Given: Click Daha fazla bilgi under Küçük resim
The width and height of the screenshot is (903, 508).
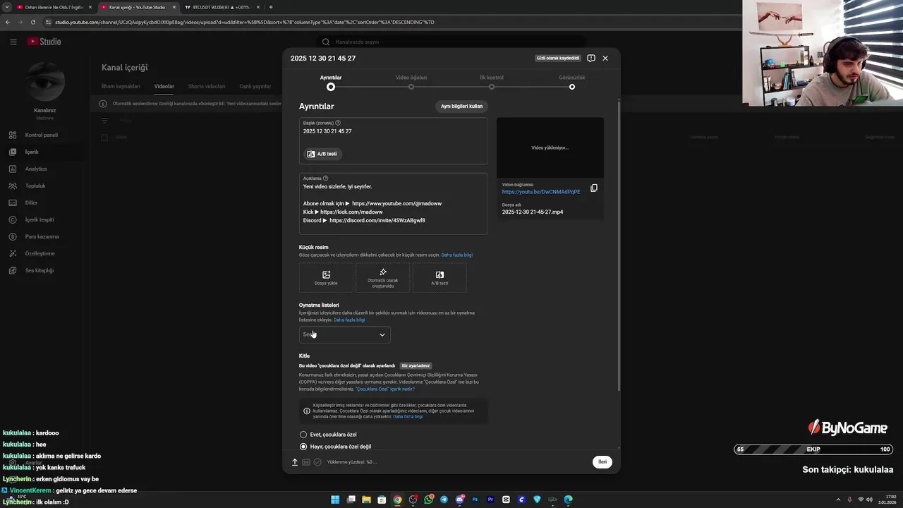Looking at the screenshot, I should click(x=457, y=255).
